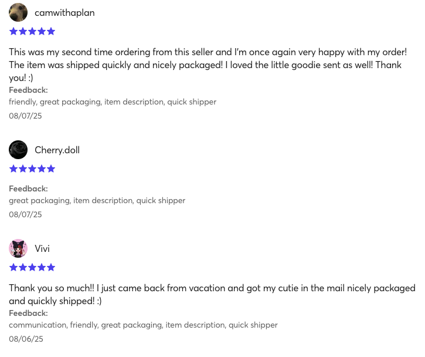
Task: Click the camwithaplan username
Action: click(x=64, y=13)
